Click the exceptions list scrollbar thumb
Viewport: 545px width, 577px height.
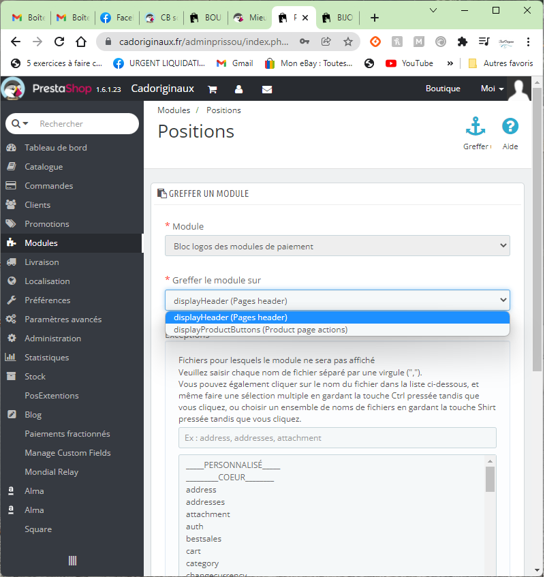[x=490, y=479]
